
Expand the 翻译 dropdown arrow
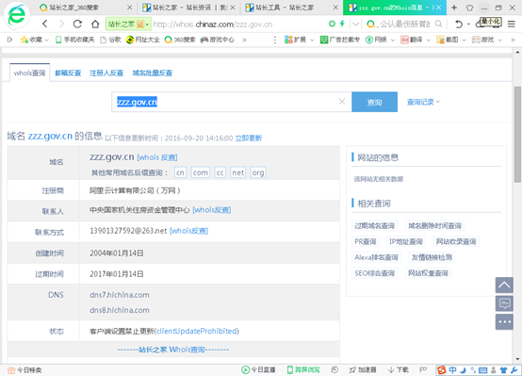click(x=428, y=40)
